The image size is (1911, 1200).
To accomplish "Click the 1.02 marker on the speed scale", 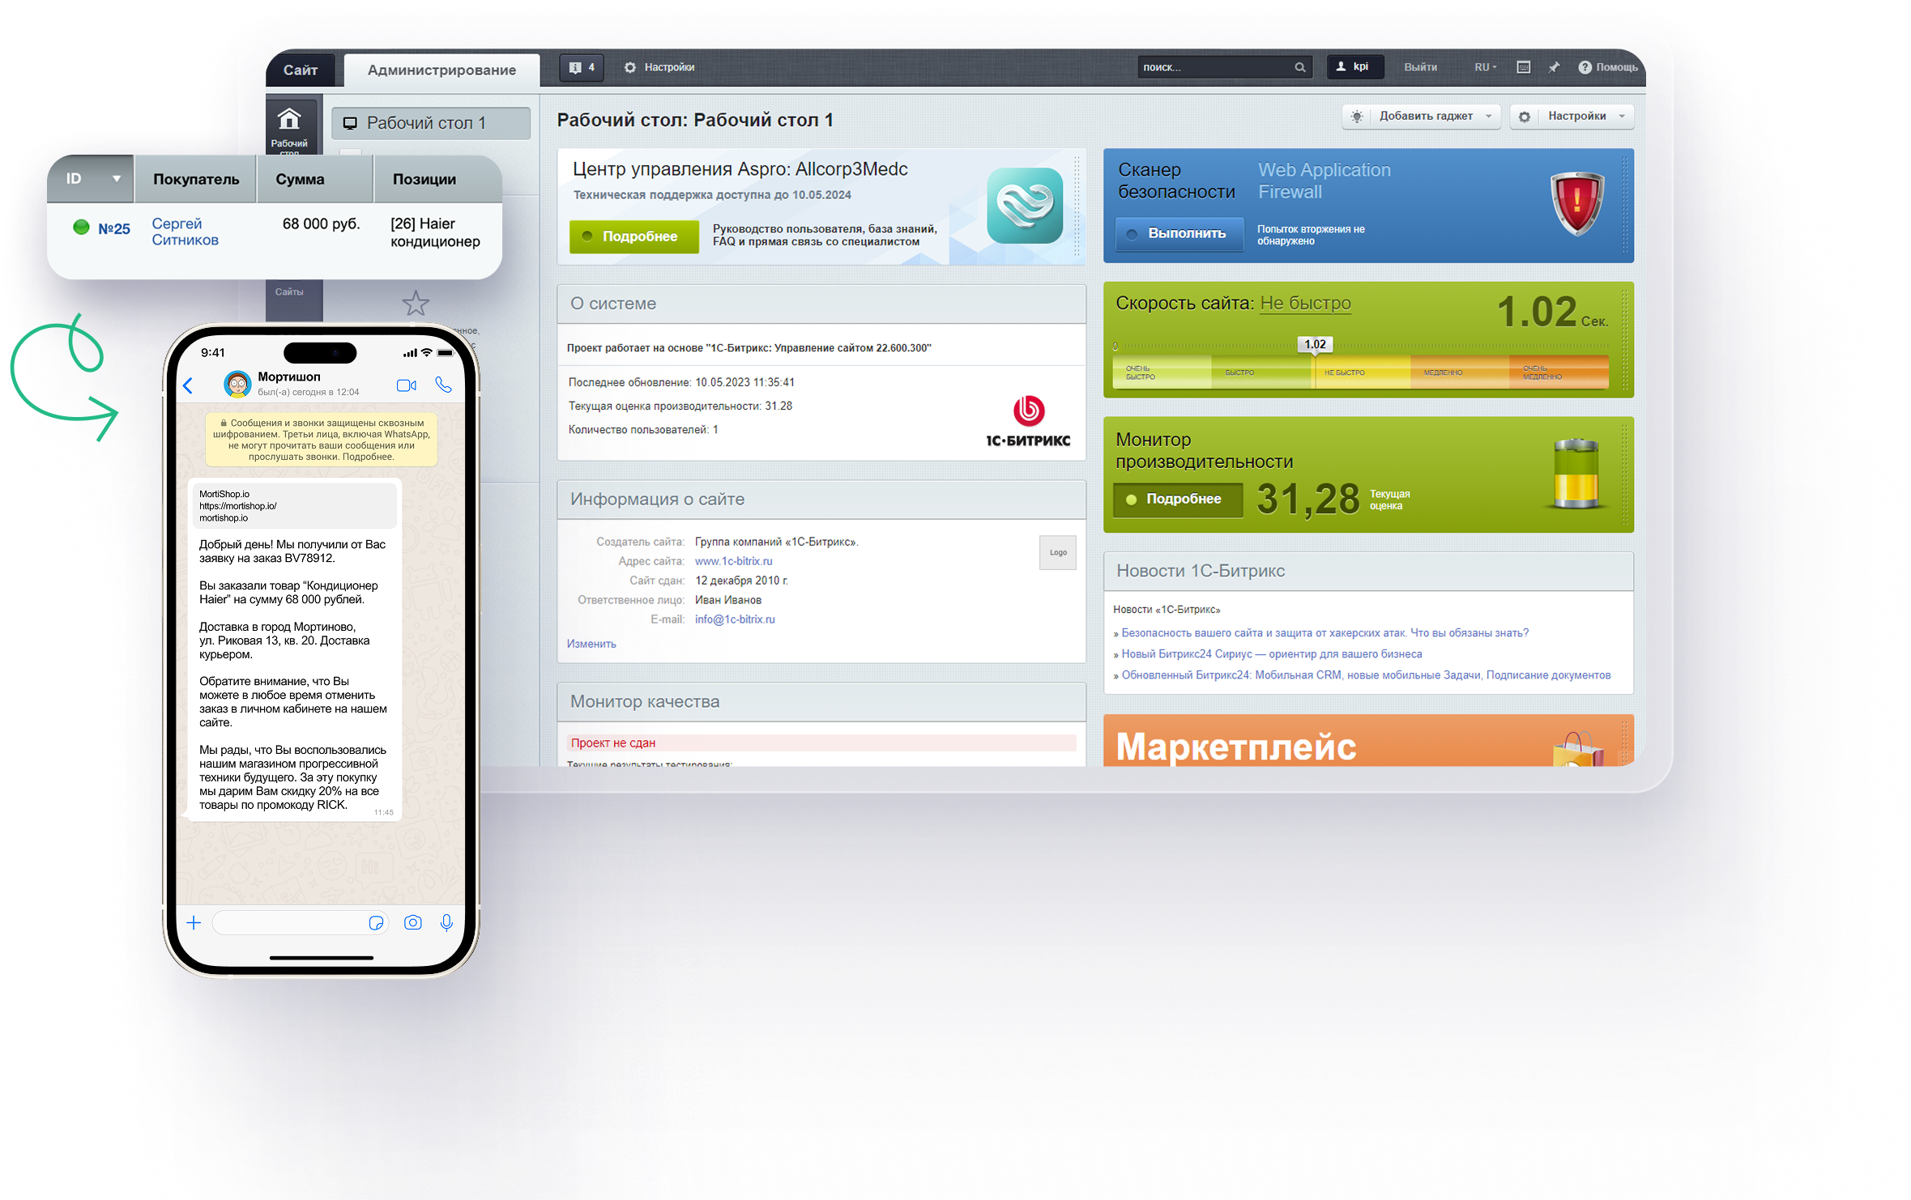I will coord(1314,344).
